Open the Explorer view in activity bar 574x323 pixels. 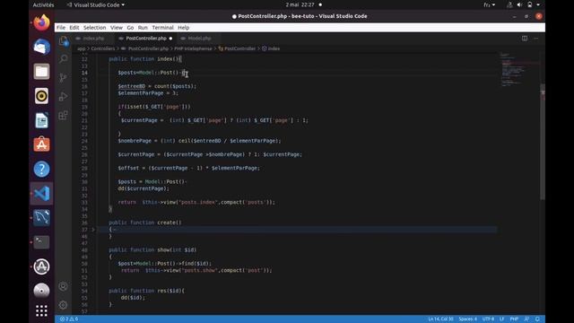[x=64, y=40]
